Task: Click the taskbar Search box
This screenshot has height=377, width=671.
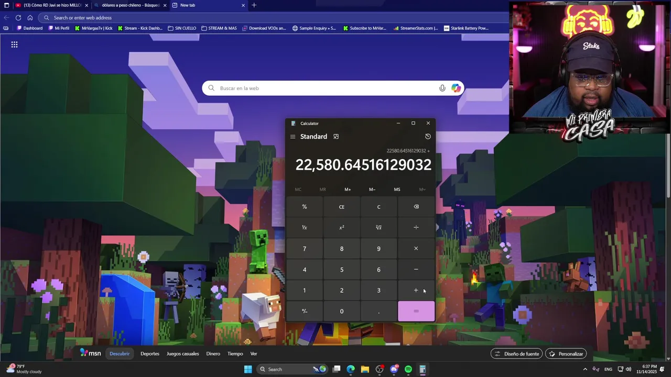Action: click(x=293, y=369)
